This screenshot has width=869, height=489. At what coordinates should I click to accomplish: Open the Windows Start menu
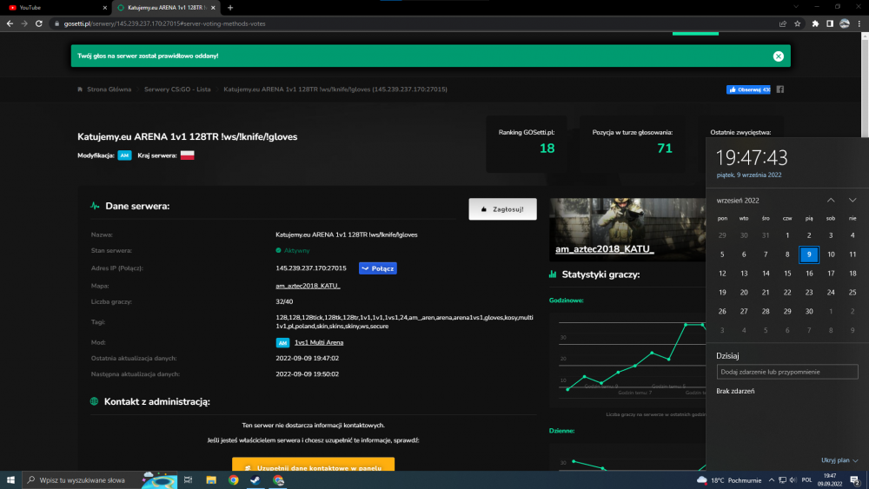tap(10, 480)
